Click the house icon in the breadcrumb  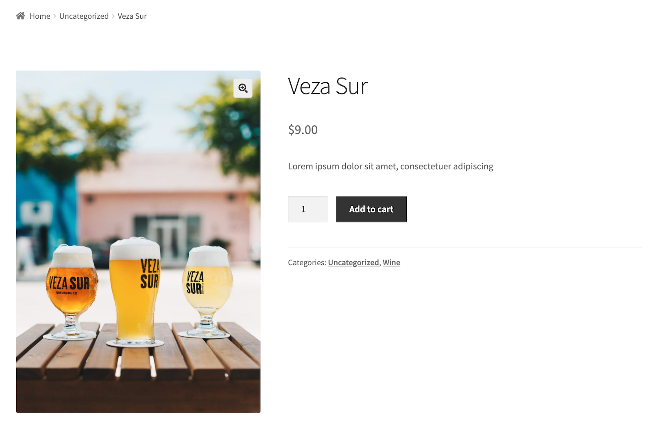pos(20,16)
